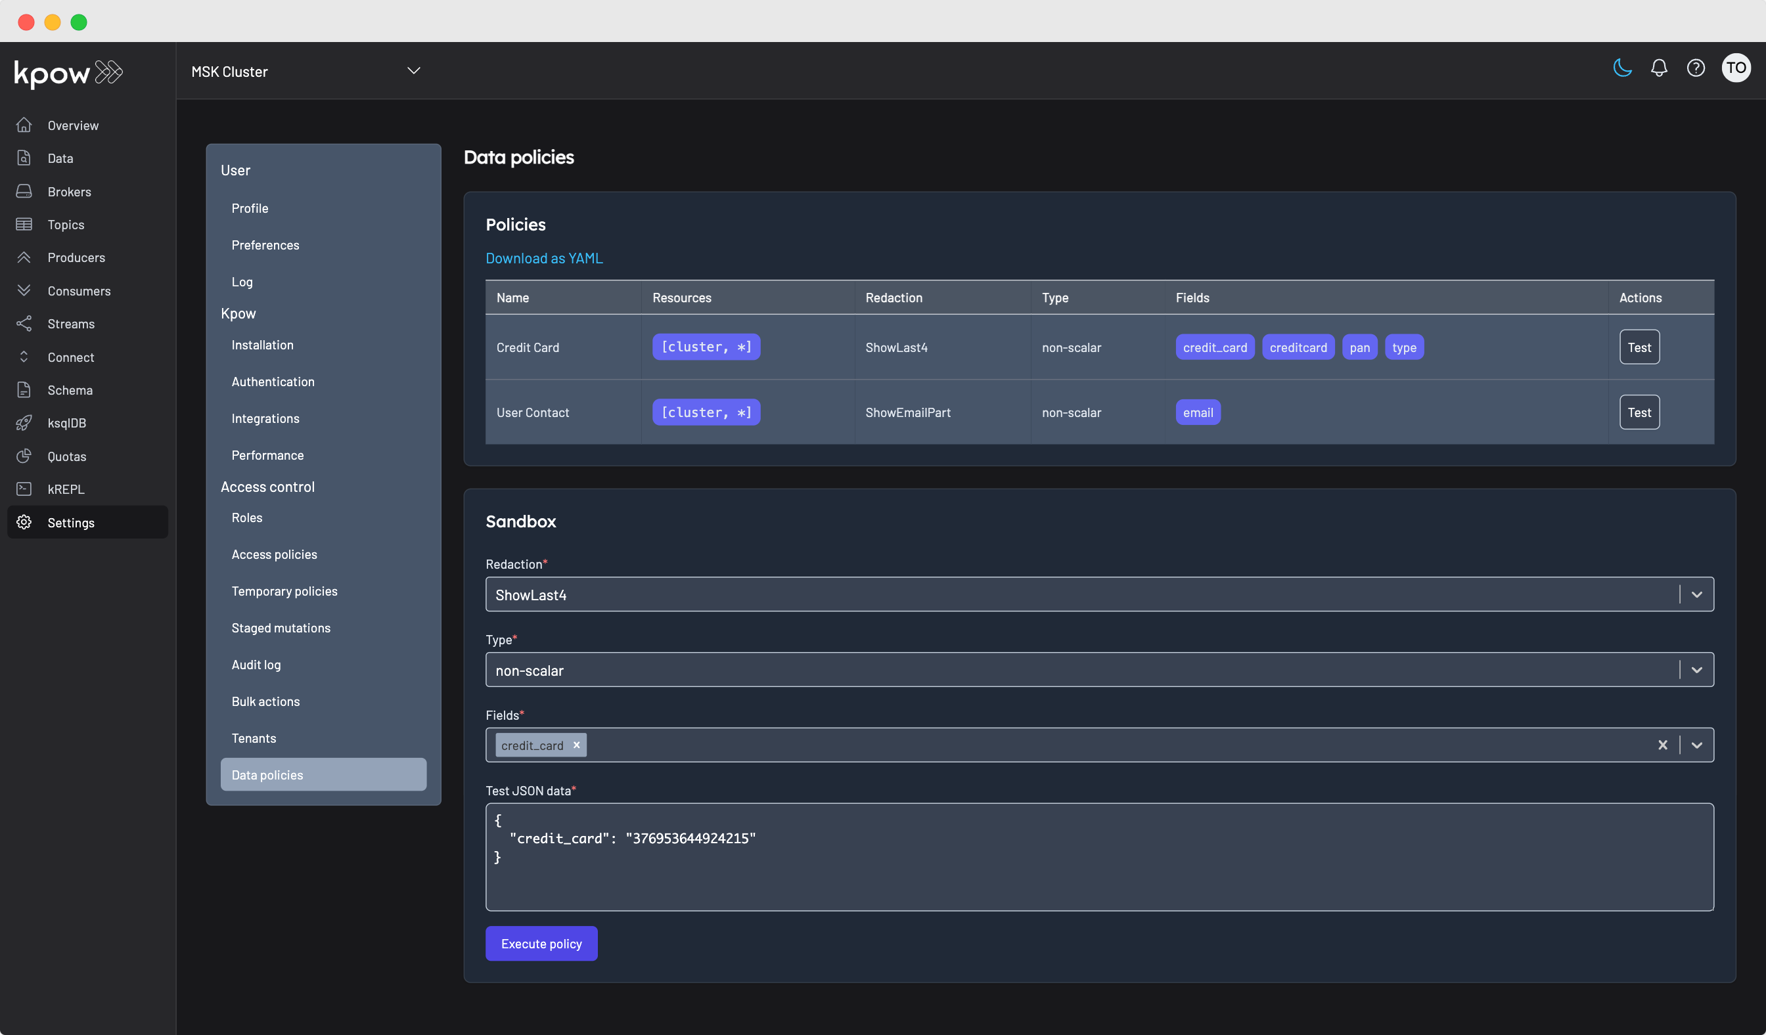This screenshot has width=1766, height=1035.
Task: Open the Audit log settings page
Action: click(x=255, y=664)
